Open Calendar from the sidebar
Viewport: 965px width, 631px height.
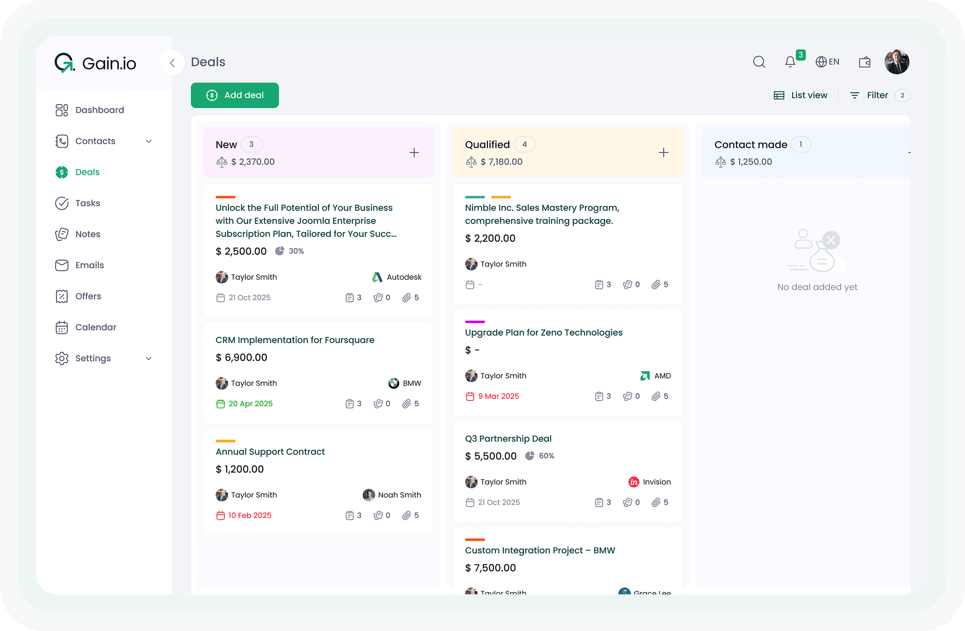pyautogui.click(x=96, y=327)
